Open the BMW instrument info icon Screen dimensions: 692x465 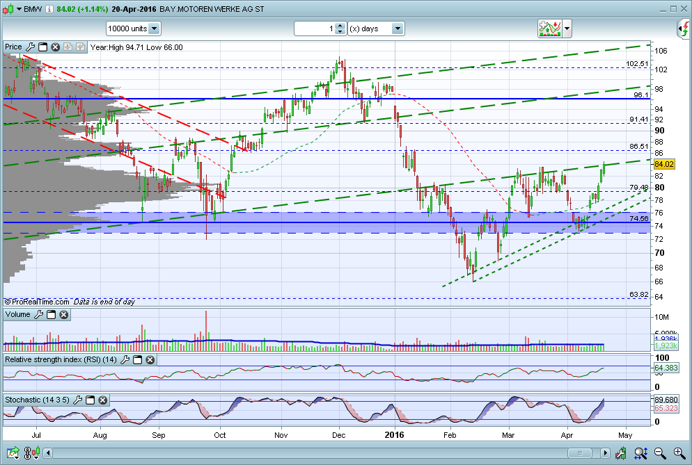point(49,9)
